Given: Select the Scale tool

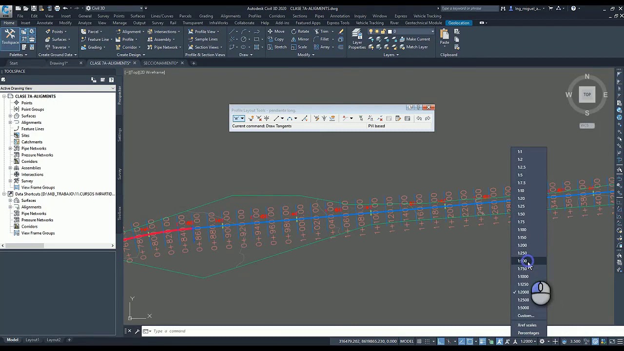Looking at the screenshot, I should (x=299, y=47).
